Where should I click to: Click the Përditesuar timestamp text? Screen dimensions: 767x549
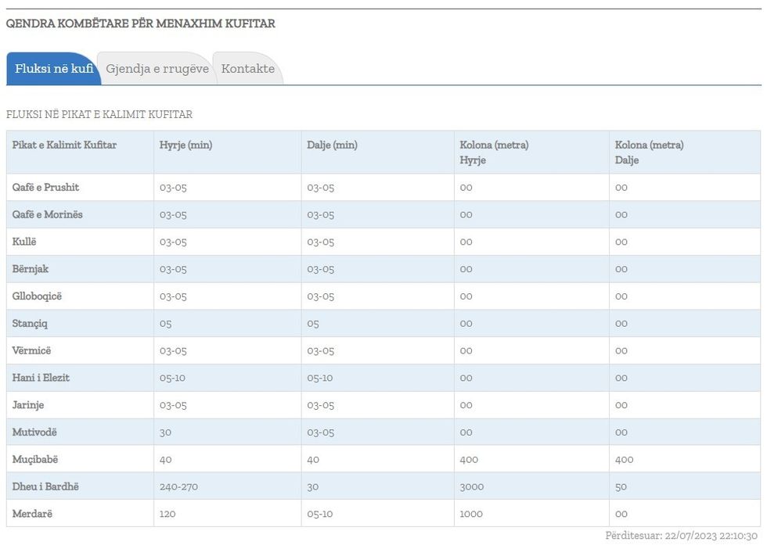(x=681, y=536)
